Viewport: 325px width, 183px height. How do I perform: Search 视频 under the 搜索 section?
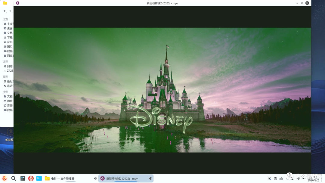tap(8, 110)
